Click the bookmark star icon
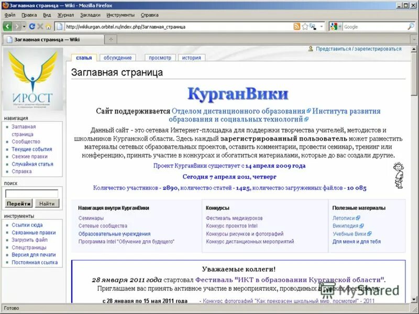This screenshot has width=419, height=314. 305,26
